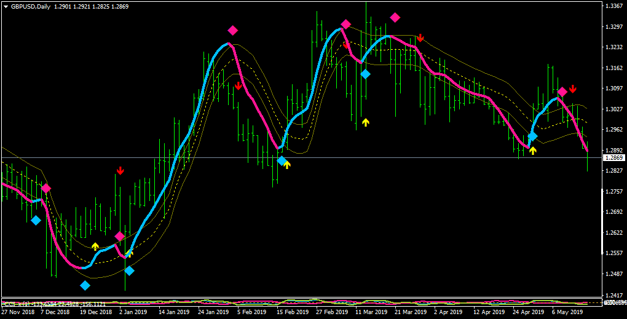Click the OHLC values 1.2901 1.2921 1.2825 1.2869
This screenshot has height=319, width=627.
pyautogui.click(x=91, y=7)
